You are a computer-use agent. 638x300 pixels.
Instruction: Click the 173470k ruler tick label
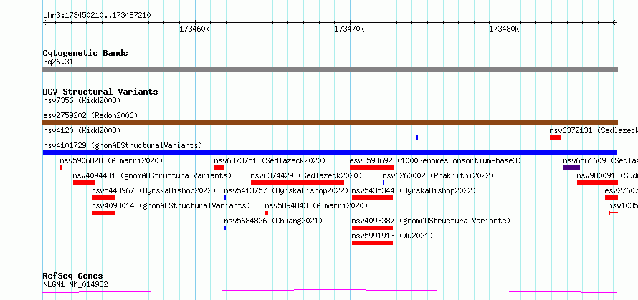pos(349,29)
